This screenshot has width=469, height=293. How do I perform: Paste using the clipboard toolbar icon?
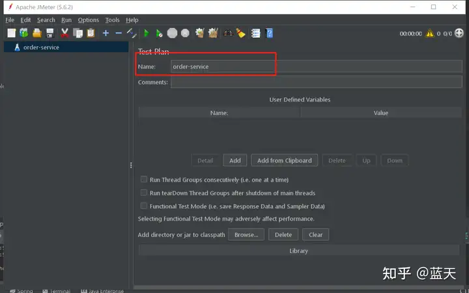coord(91,33)
